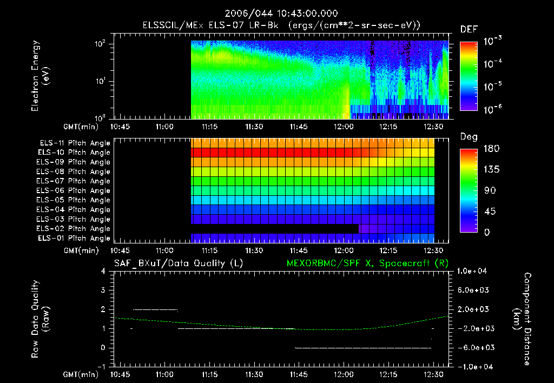Select the Component Distance (km) axis label
This screenshot has width=554, height=383.
[x=522, y=319]
